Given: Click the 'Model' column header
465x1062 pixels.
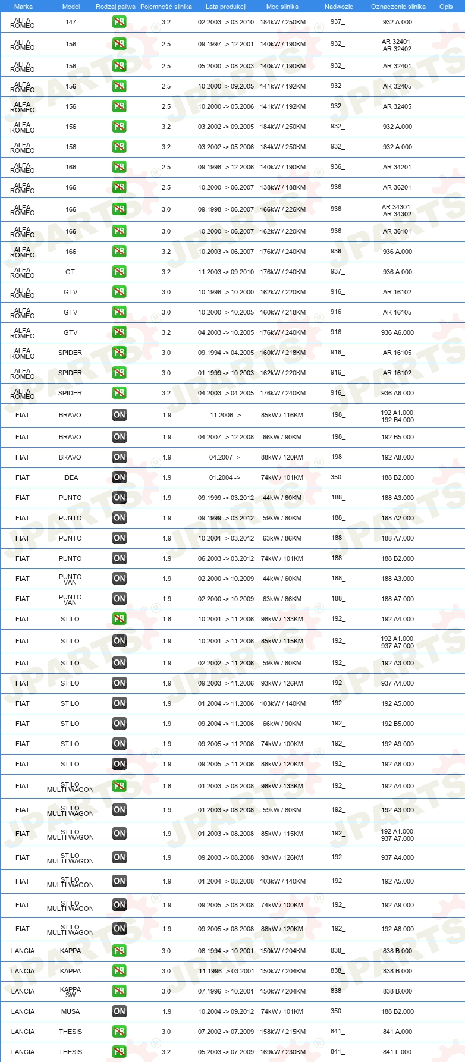Looking at the screenshot, I should (x=71, y=7).
